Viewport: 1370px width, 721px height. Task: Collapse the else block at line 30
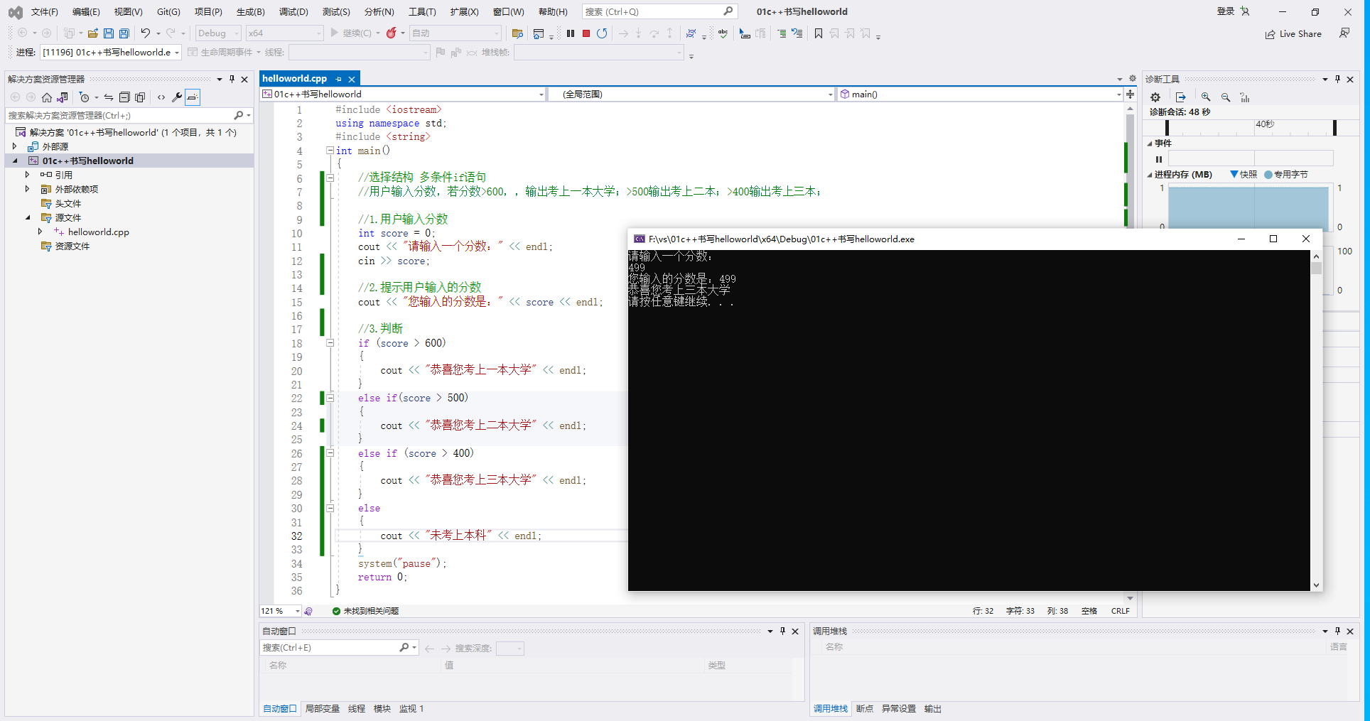pos(330,508)
